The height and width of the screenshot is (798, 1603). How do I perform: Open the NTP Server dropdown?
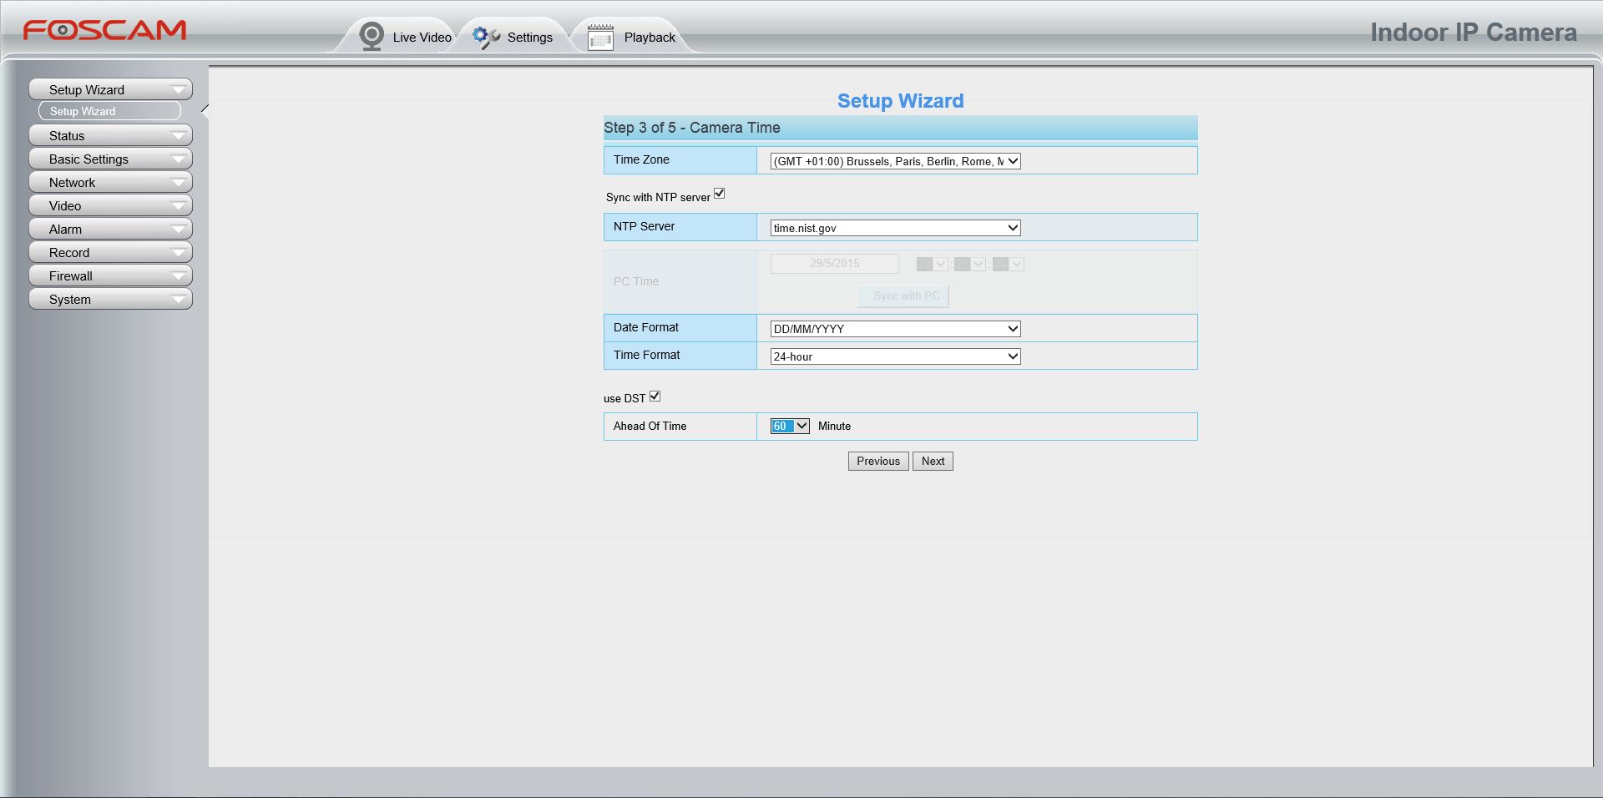pyautogui.click(x=895, y=228)
